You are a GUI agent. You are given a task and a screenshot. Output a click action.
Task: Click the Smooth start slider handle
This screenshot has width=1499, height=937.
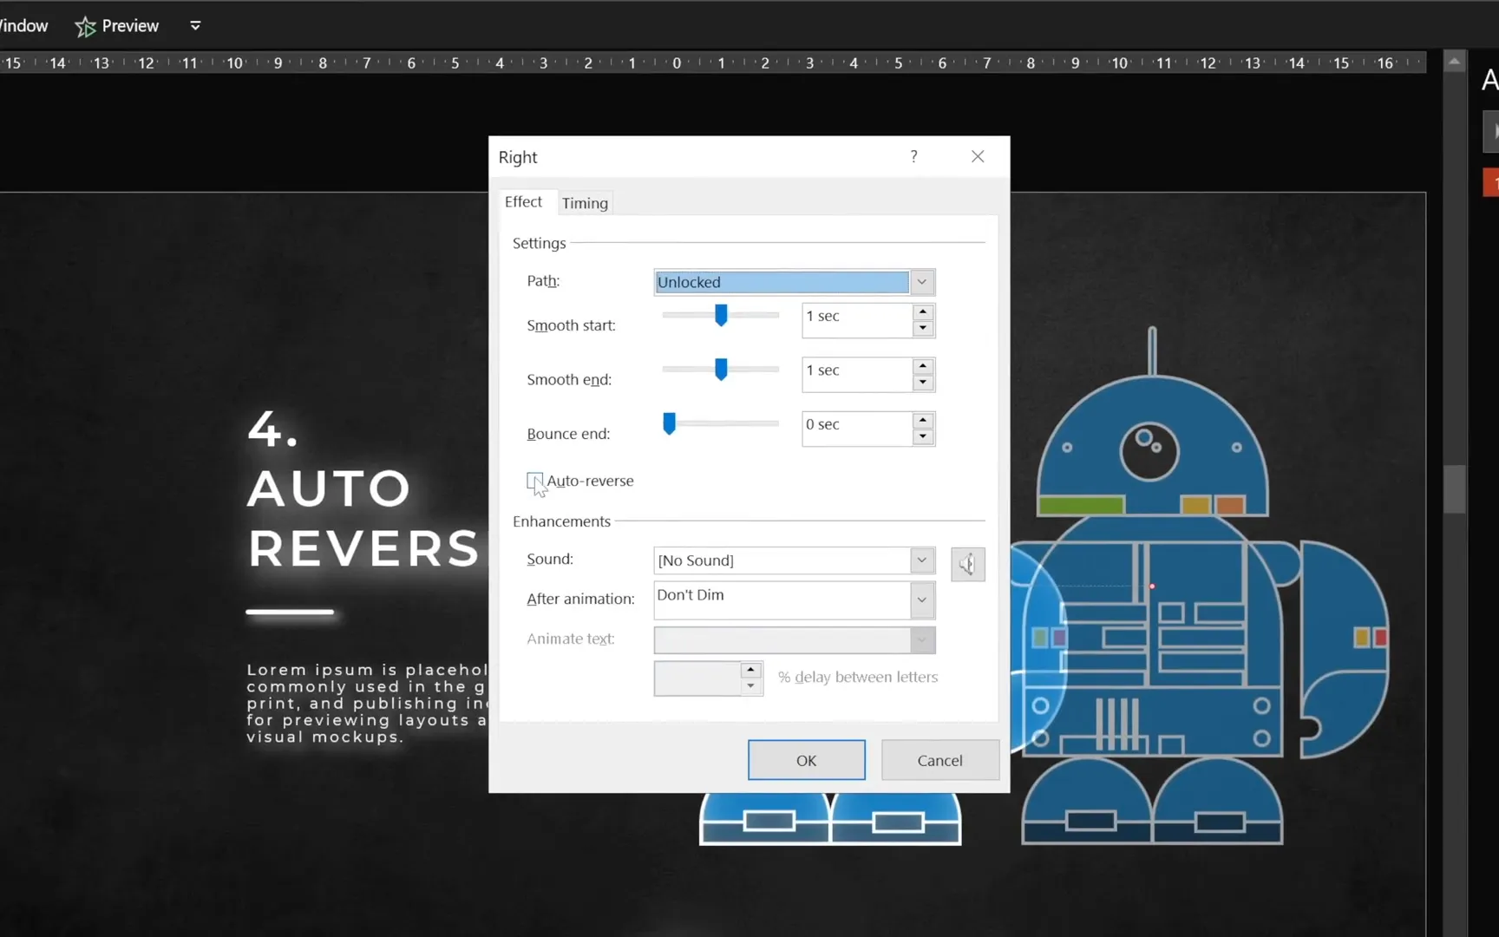[721, 315]
